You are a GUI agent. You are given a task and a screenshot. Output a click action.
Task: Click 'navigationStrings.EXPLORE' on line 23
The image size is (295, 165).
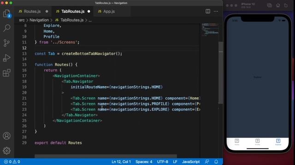coord(139,110)
